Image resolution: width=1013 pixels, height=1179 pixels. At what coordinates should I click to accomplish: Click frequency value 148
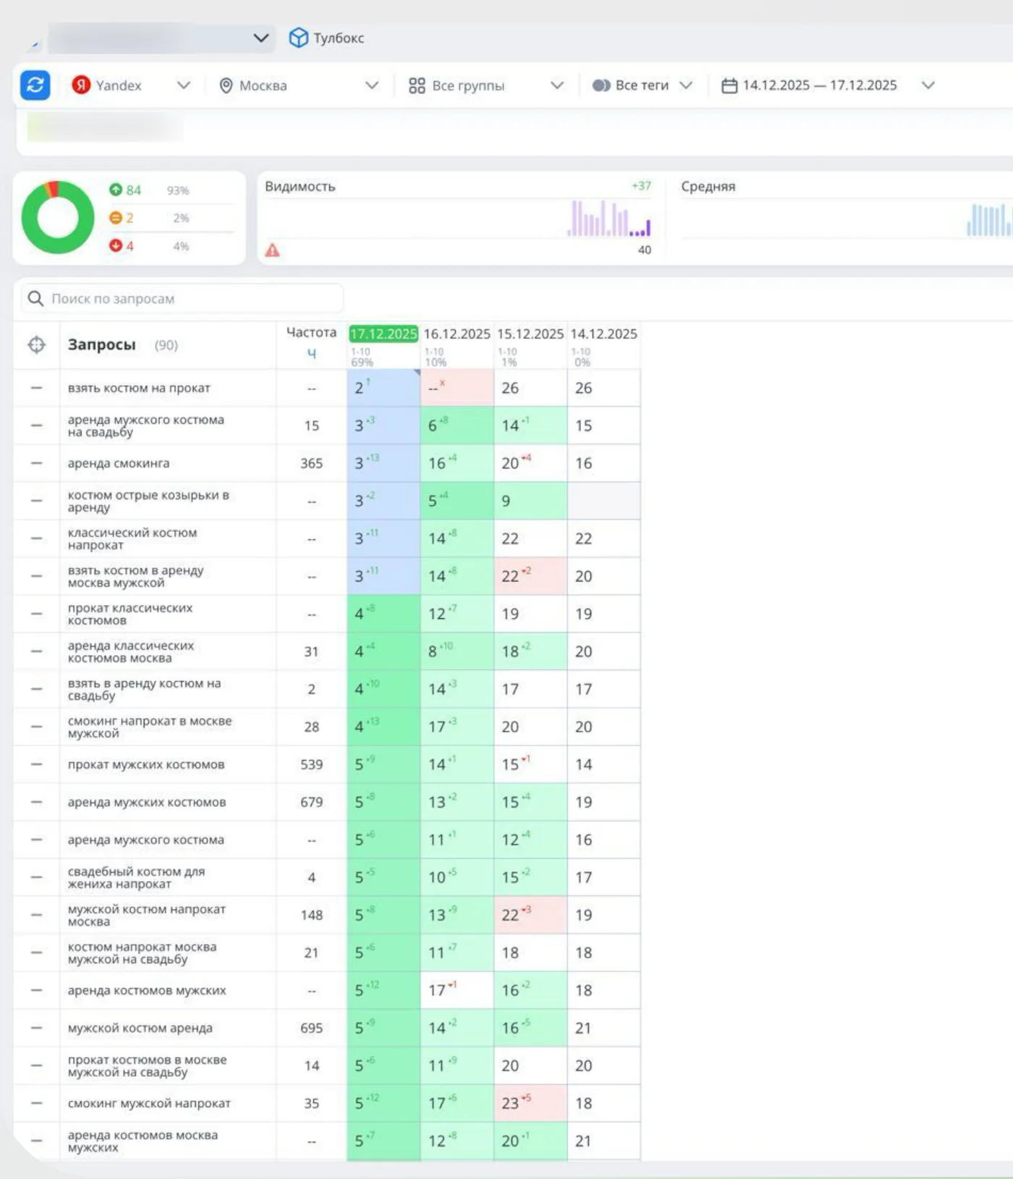[x=311, y=915]
